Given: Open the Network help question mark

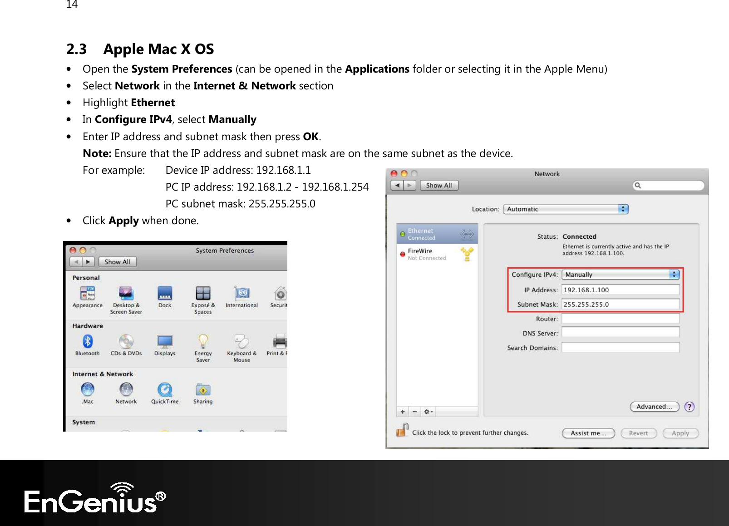Looking at the screenshot, I should 690,407.
